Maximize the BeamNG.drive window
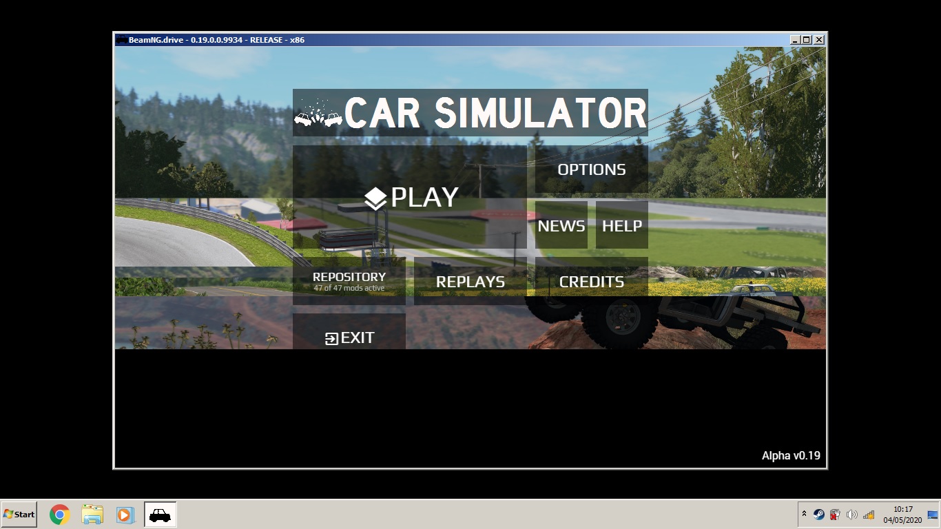The image size is (941, 529). (x=807, y=40)
